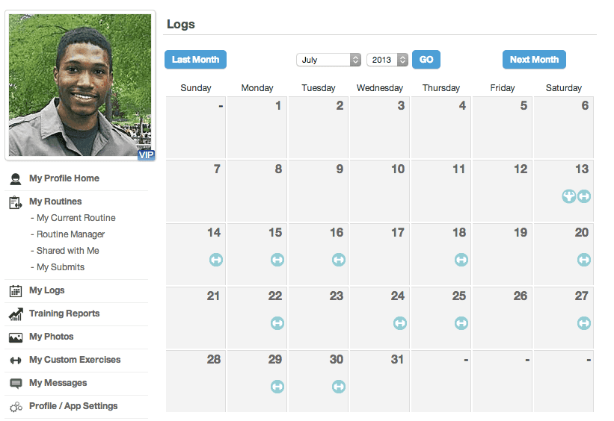Click the flexing-arms icon on July 13
This screenshot has height=421, width=614.
click(570, 196)
